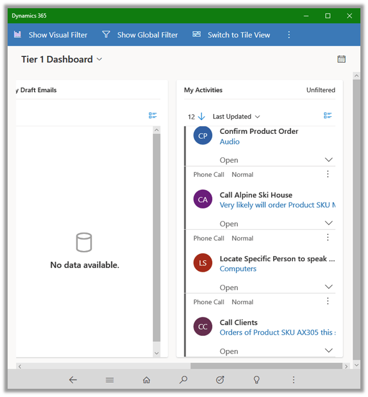Viewport: 368px width, 397px height.
Task: Toggle multi-select view icon in Draft Emails
Action: [152, 116]
